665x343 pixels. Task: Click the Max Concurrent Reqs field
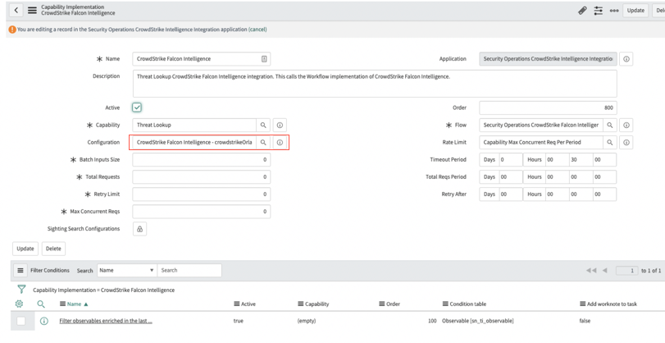(201, 212)
